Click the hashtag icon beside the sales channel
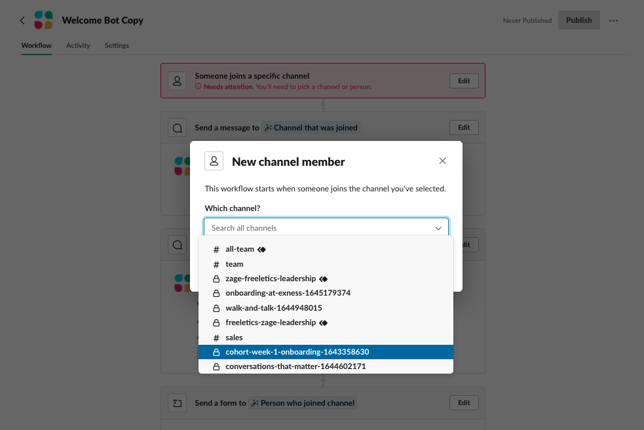Screen dimensions: 644x430 click(216, 337)
